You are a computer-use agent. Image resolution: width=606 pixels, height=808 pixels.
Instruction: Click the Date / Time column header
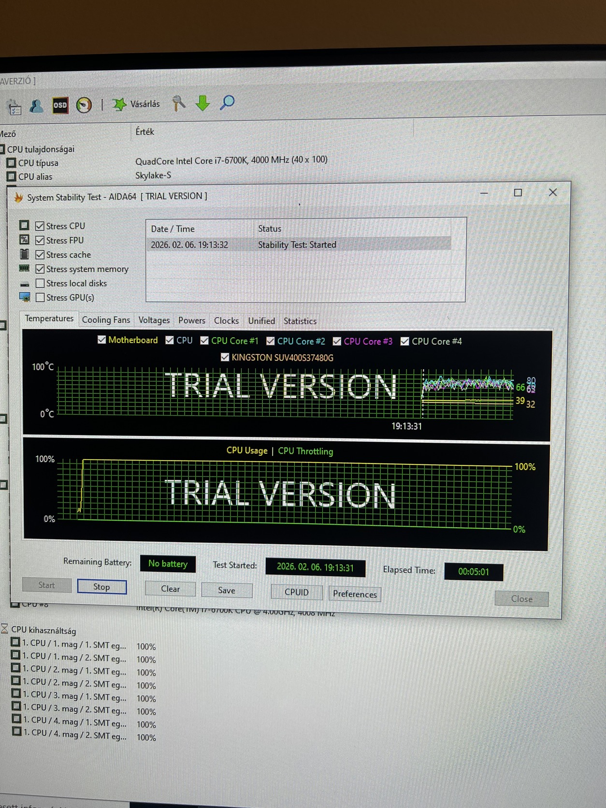200,229
